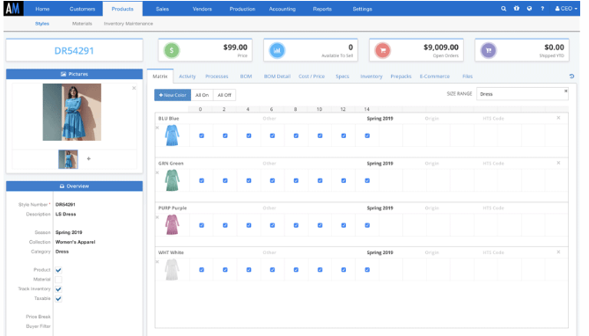Screen dimensions: 589x336
Task: Click the AM logo icon
Action: pos(13,8)
